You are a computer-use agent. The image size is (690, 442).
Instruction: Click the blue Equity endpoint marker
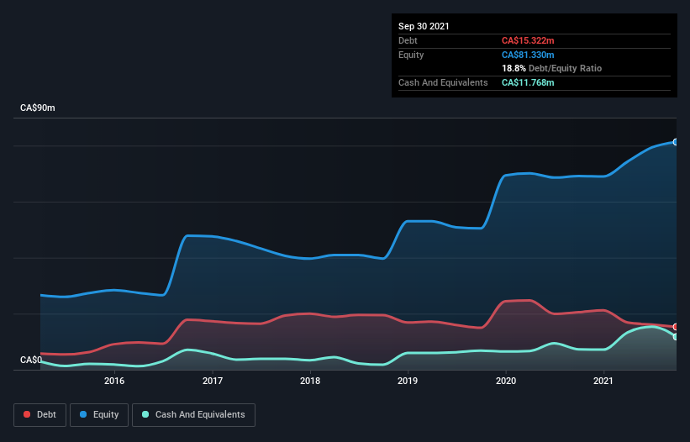[x=676, y=142]
